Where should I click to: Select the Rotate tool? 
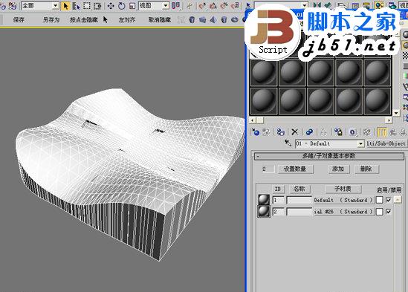click(x=121, y=6)
